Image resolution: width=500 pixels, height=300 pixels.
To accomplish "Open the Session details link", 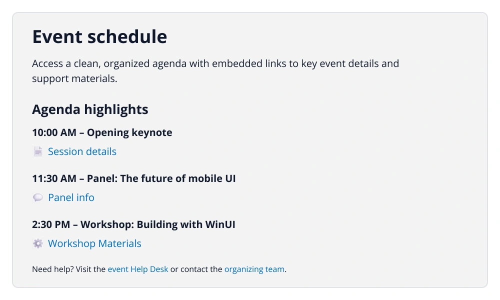I will pyautogui.click(x=82, y=151).
